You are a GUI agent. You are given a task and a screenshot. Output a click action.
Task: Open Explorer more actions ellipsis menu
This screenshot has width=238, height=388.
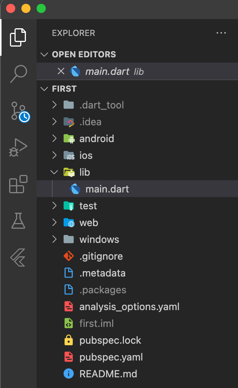(x=221, y=33)
